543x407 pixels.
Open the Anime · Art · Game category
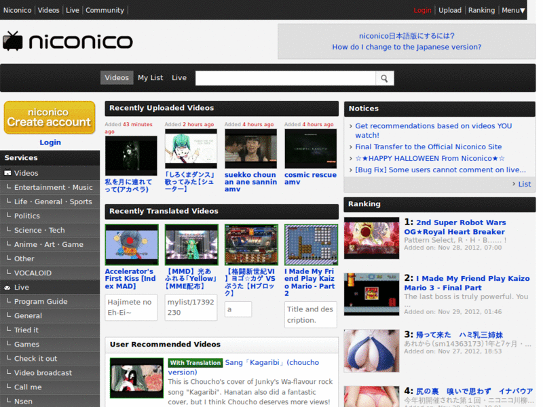(x=50, y=244)
